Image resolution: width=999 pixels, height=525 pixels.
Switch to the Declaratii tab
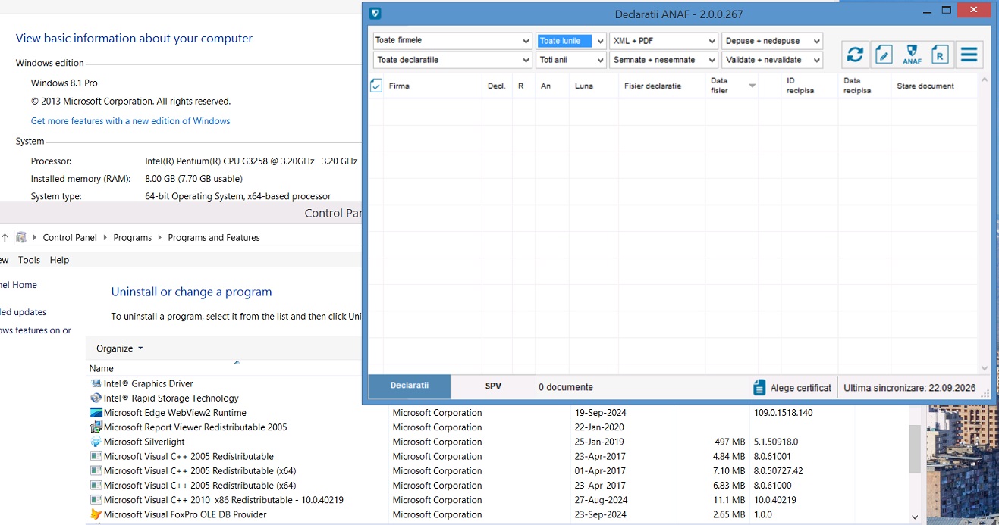point(410,386)
